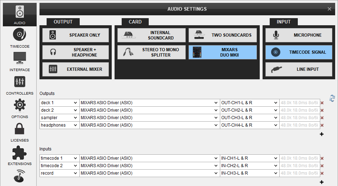The width and height of the screenshot is (338, 186).
Task: Open the Options gear section
Action: [x=20, y=108]
